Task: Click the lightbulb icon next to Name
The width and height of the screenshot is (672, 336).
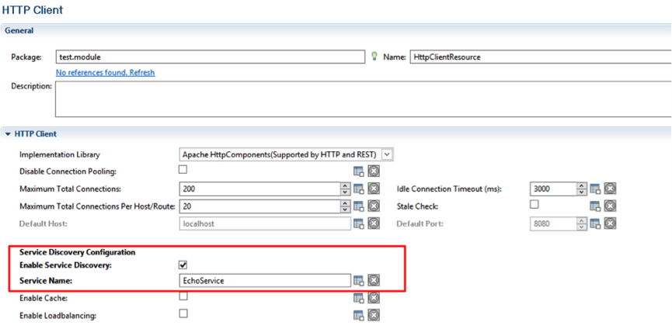Action: pos(374,56)
